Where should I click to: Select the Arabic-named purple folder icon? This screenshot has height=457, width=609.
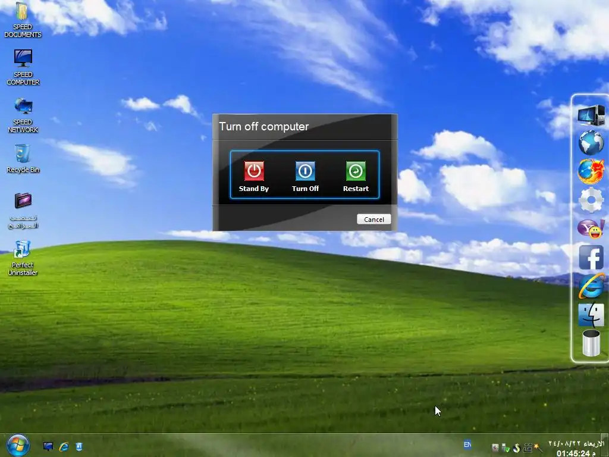pos(23,211)
